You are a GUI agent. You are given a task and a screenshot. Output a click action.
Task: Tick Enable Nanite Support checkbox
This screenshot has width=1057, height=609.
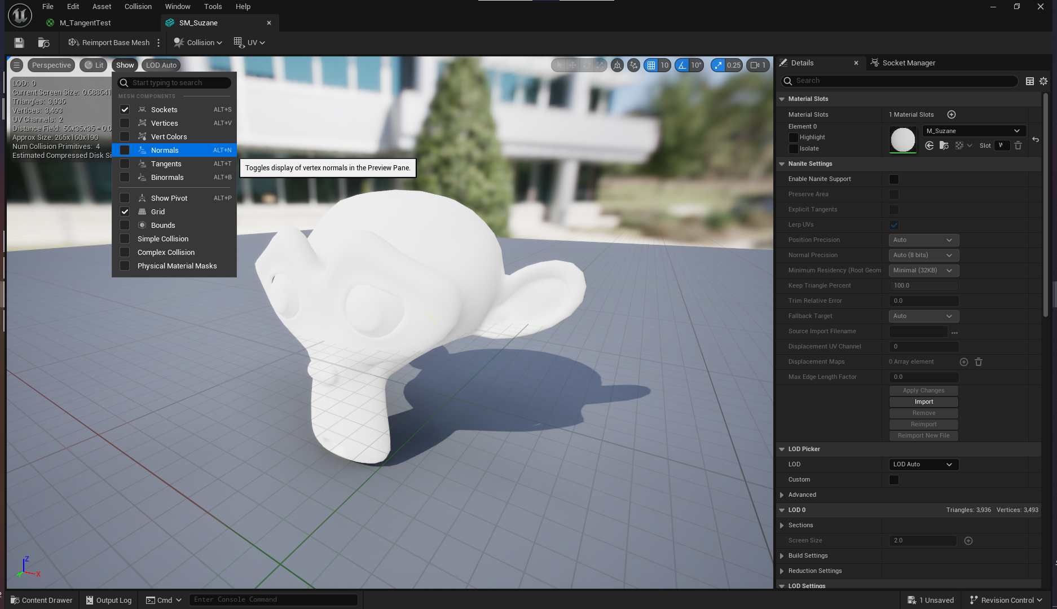(894, 179)
